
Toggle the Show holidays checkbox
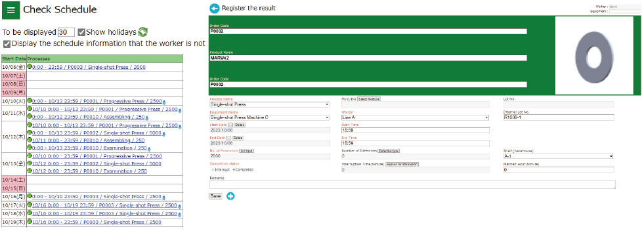pos(81,32)
